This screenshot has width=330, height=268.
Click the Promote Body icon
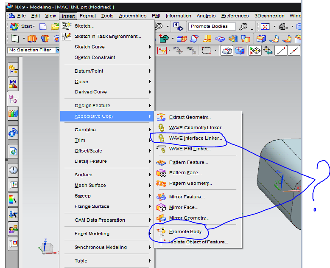[161, 231]
